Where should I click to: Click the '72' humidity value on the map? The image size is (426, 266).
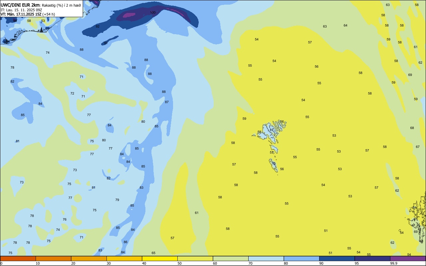(x=72, y=94)
